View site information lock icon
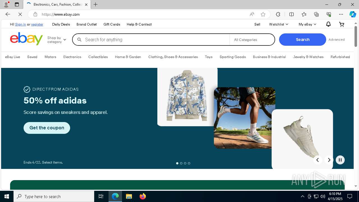The width and height of the screenshot is (359, 202). 35,14
